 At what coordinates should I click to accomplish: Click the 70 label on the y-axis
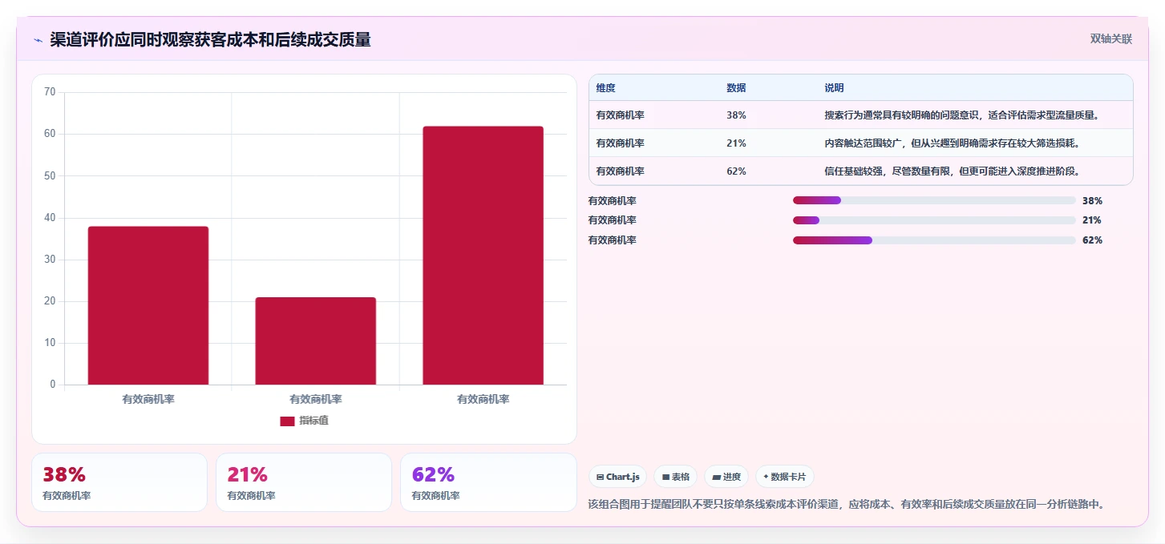point(50,92)
